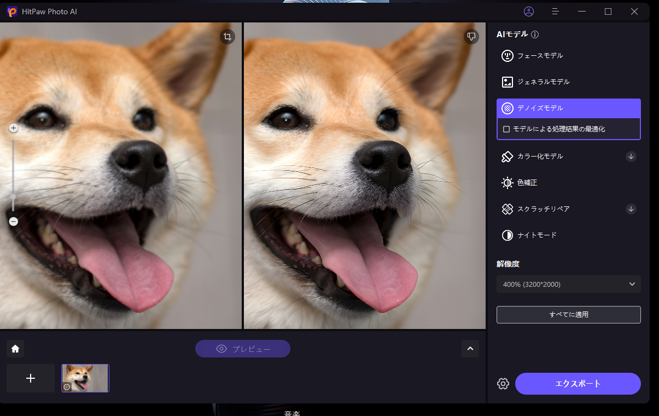Collapse the thumbnail strip with chevron
This screenshot has height=416, width=659.
470,349
